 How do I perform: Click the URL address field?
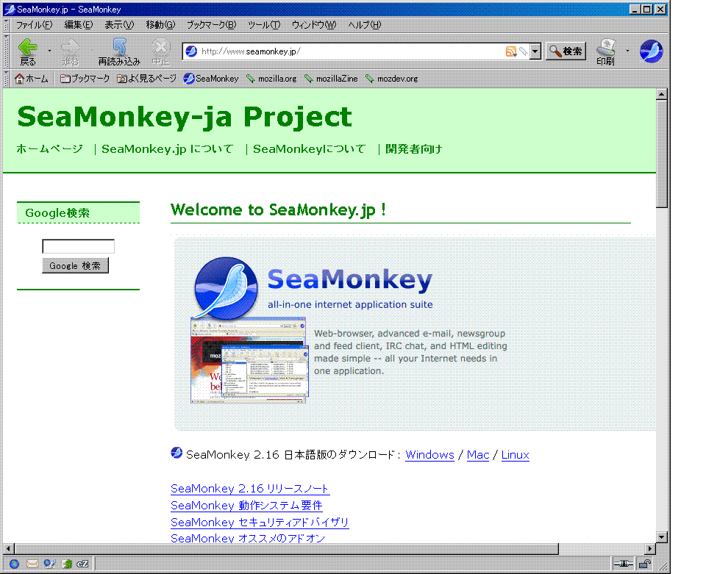point(352,51)
